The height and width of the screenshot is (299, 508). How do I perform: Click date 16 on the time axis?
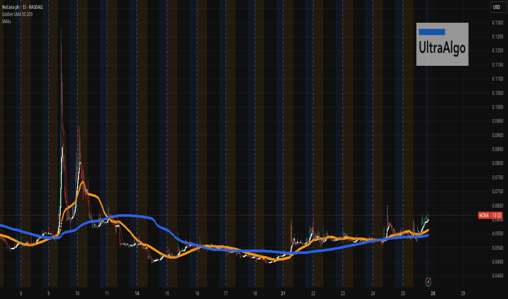197,294
